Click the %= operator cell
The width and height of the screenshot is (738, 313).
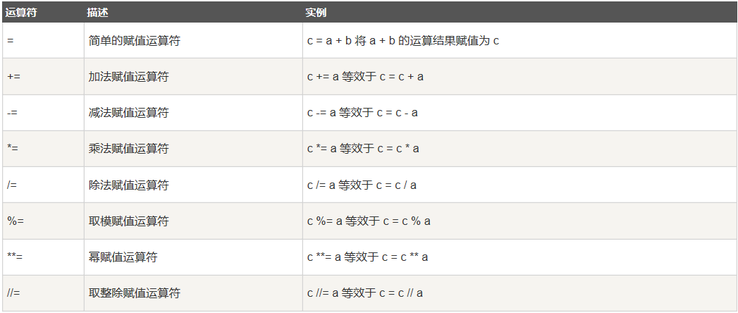click(15, 221)
